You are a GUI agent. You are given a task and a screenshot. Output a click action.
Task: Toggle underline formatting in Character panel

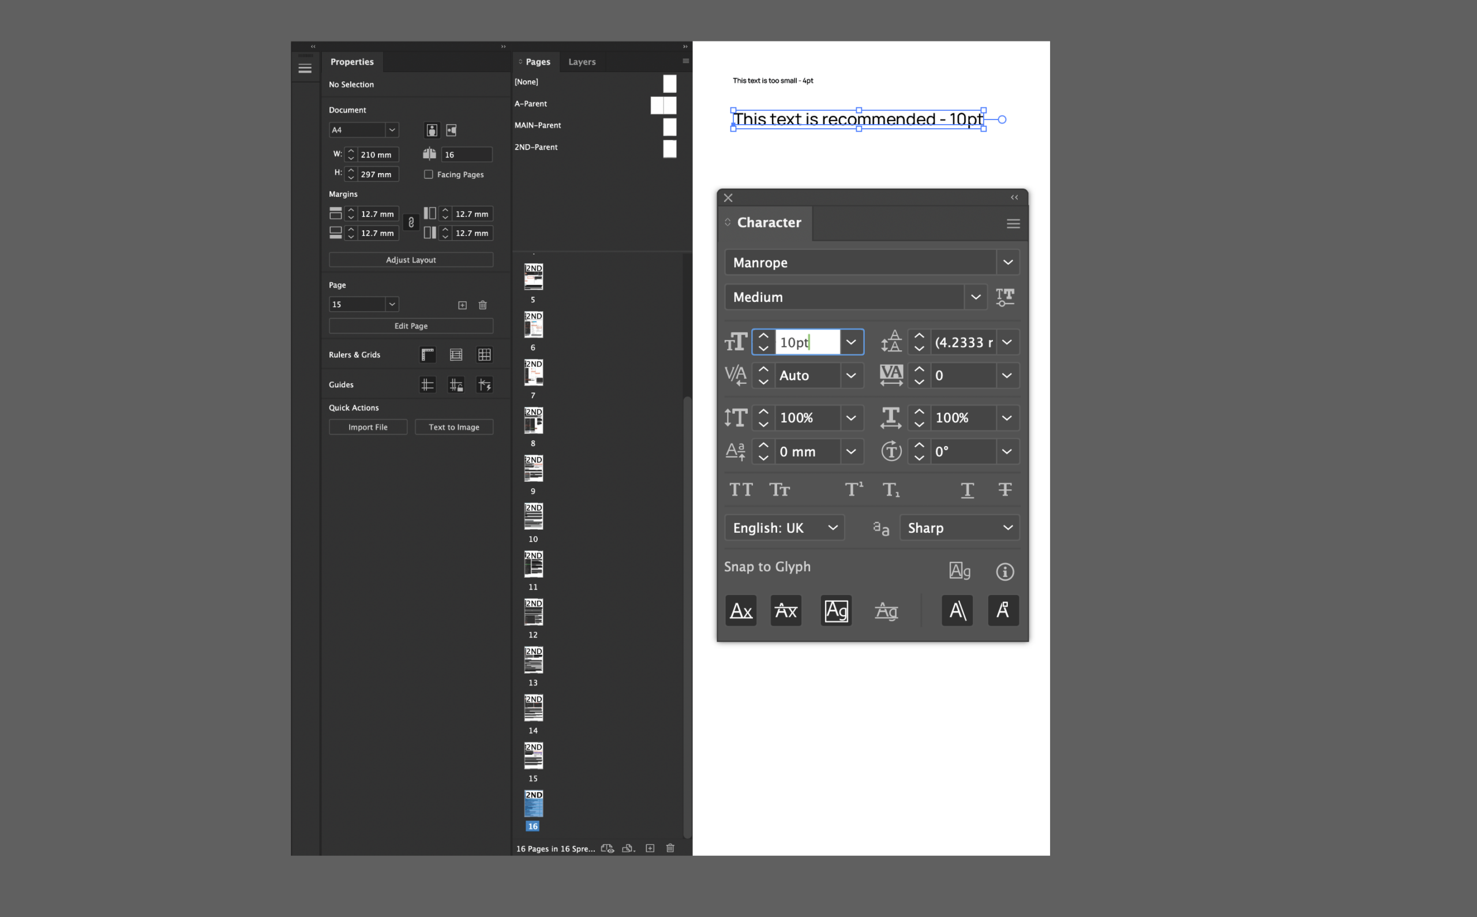967,489
